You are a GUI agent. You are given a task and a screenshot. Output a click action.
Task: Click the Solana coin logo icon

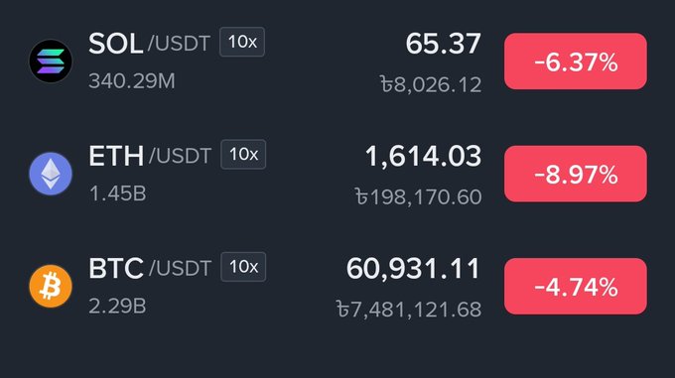(x=51, y=62)
